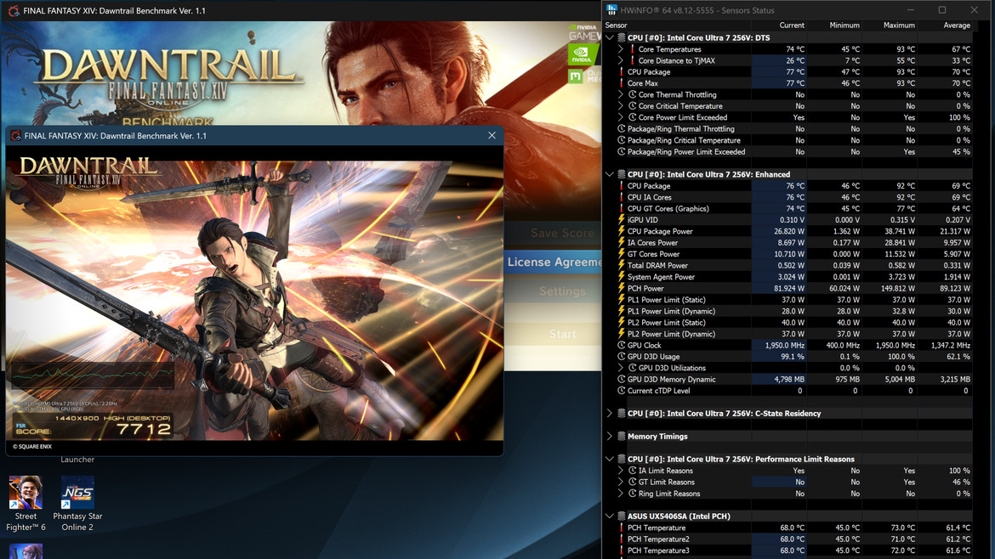Open the License Agreement button
This screenshot has height=559, width=995.
[554, 262]
